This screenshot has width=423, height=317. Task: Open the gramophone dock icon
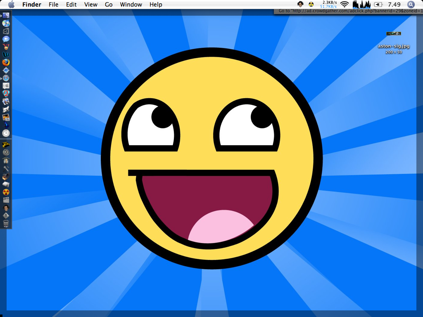(x=6, y=177)
